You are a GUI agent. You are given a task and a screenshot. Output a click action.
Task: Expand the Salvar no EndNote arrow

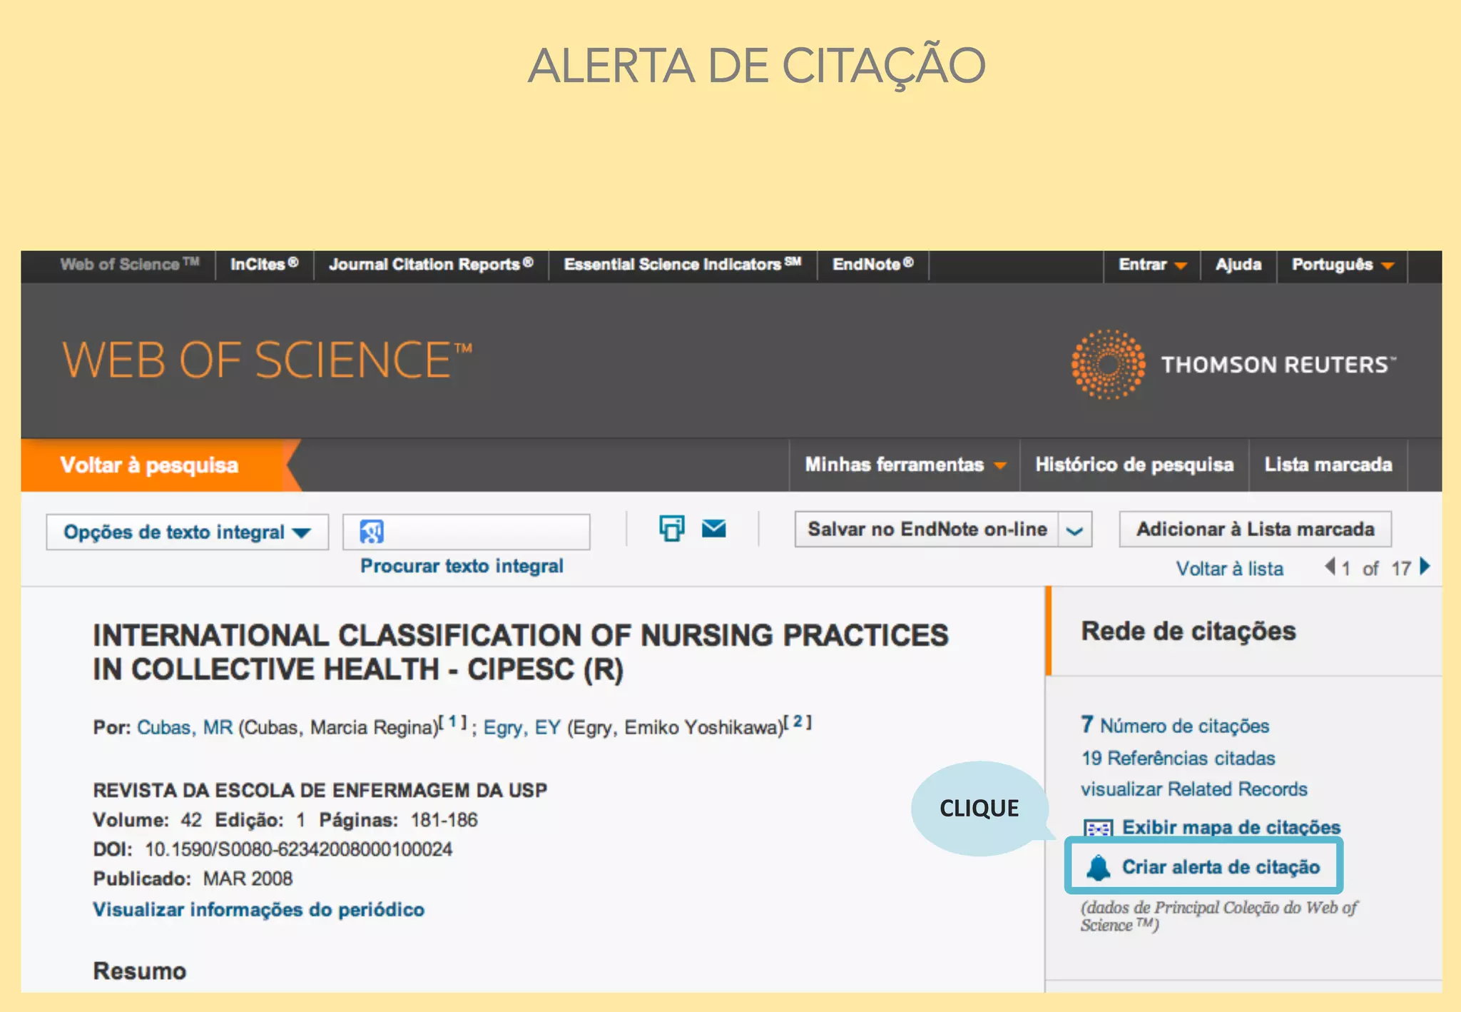point(1075,530)
